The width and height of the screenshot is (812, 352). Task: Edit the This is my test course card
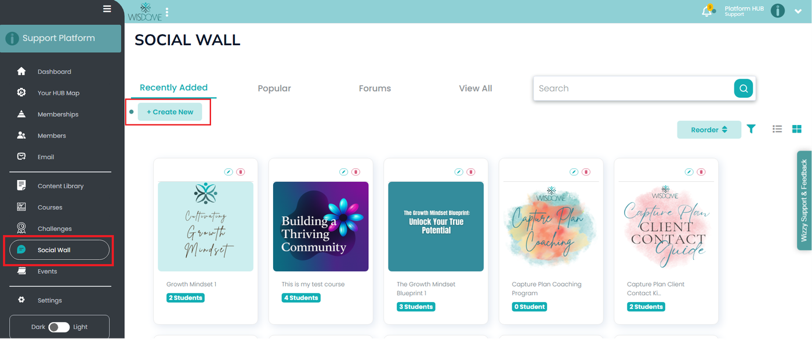[x=343, y=172]
